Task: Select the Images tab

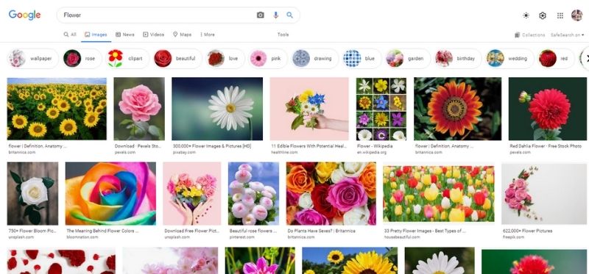Action: coord(96,35)
